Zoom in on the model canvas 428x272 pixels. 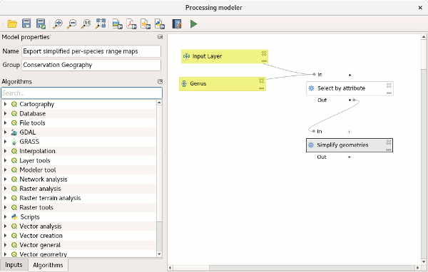click(58, 23)
